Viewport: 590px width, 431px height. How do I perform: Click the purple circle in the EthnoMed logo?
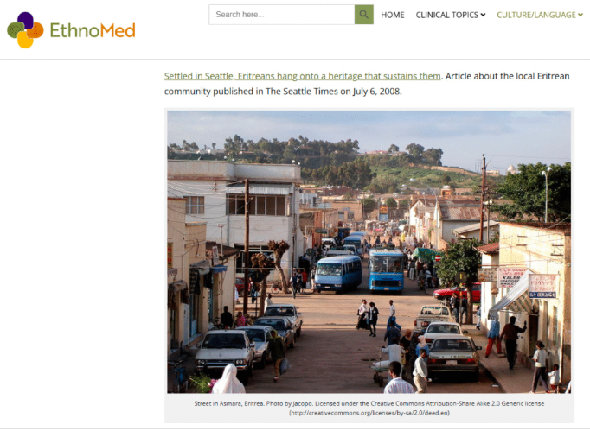25,20
